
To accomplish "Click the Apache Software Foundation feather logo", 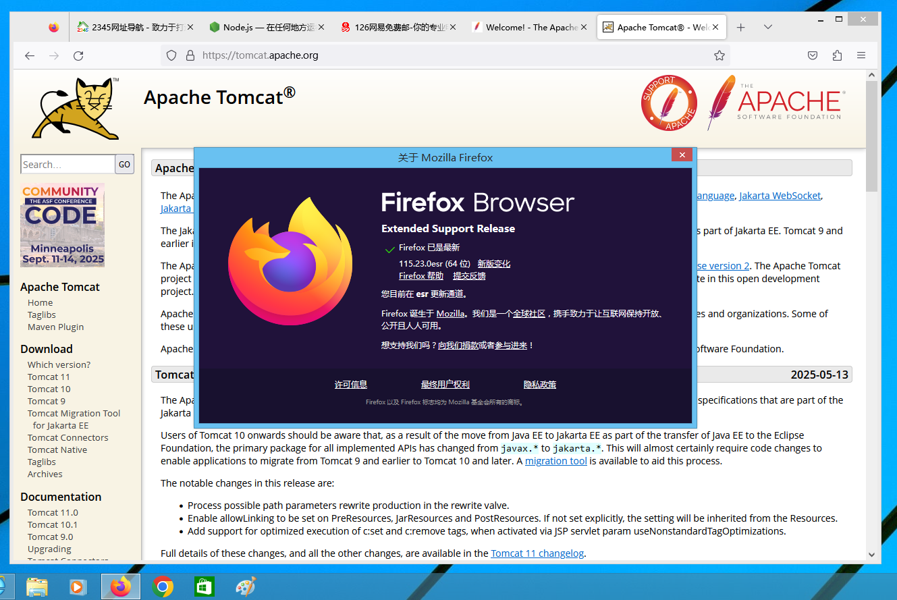I will [776, 103].
